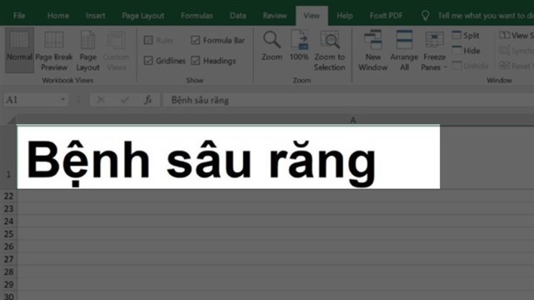Select row 26 header

coord(9,247)
